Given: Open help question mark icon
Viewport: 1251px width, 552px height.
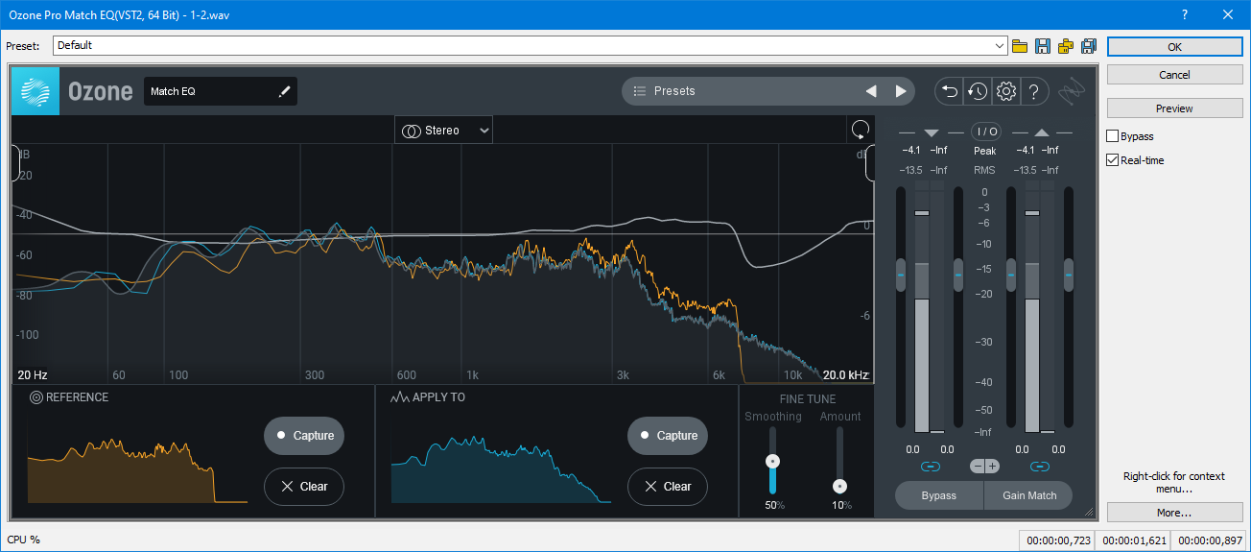Looking at the screenshot, I should [x=1033, y=91].
